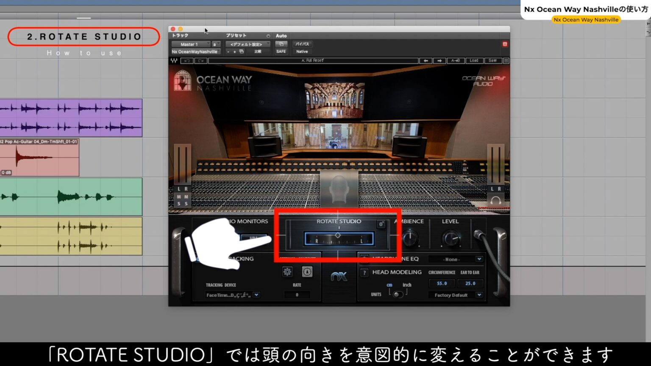Go to next preset with right arrow

(440, 61)
